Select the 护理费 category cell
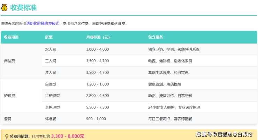This screenshot has width=258, height=140. click(9, 95)
